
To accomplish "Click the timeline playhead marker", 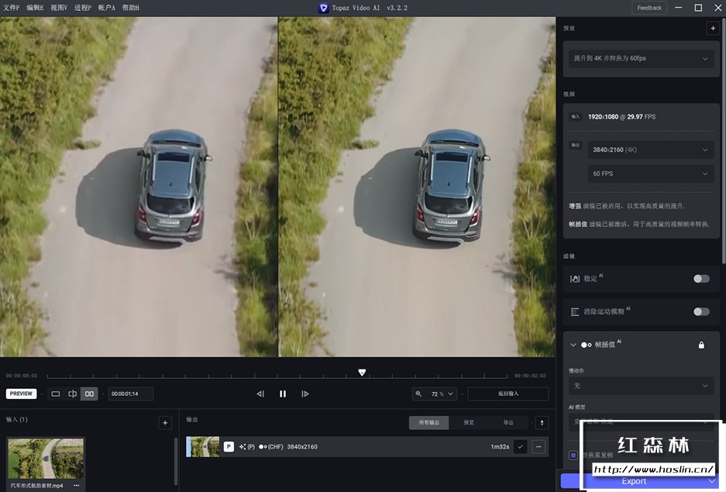I will (x=362, y=373).
